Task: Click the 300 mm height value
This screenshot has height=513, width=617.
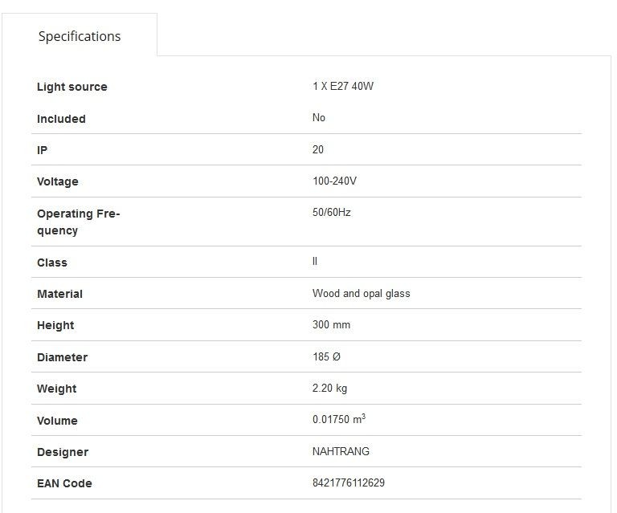Action: pos(331,324)
